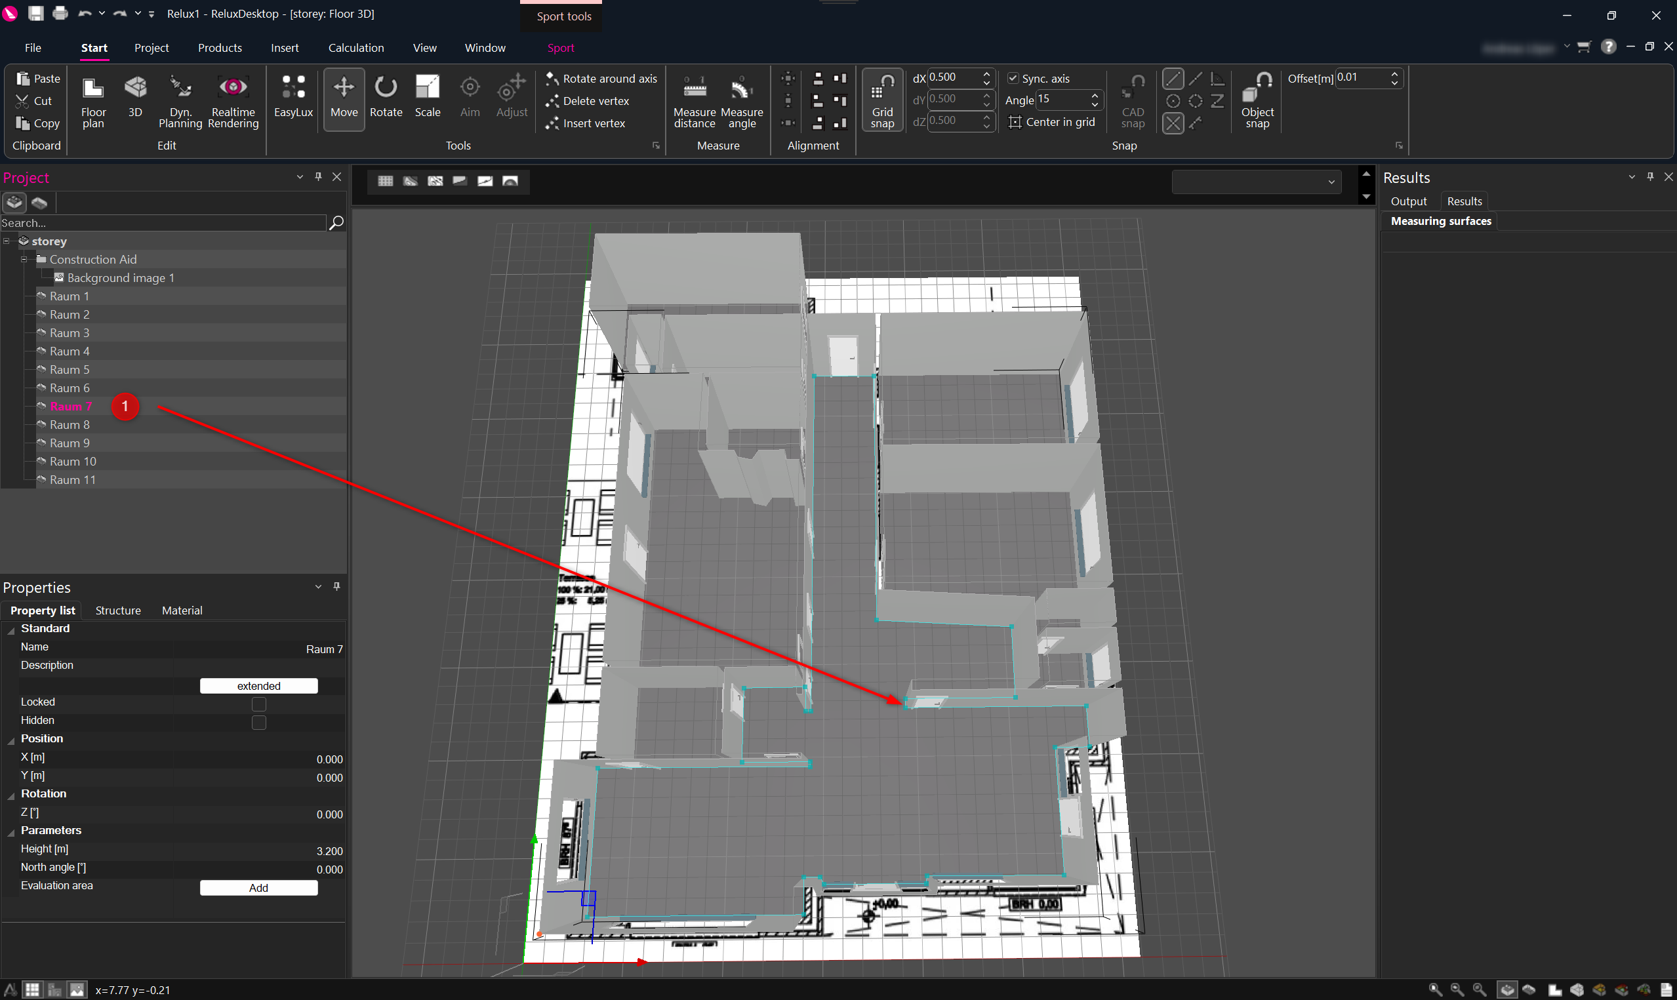Select the Scale tool

click(427, 96)
